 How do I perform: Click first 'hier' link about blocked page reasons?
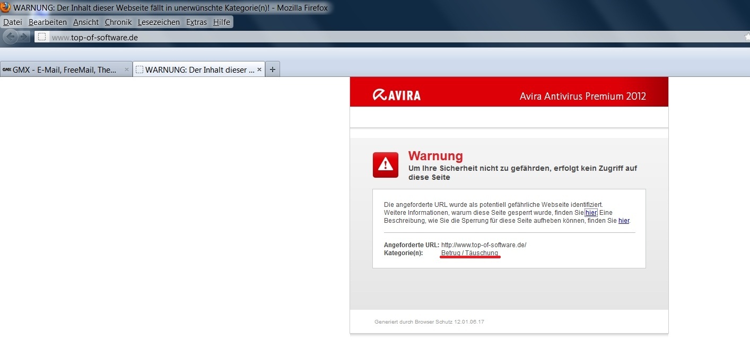click(x=591, y=212)
